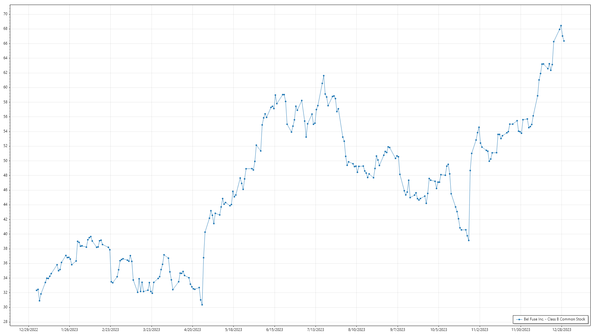Click the October low point near 39
The width and height of the screenshot is (595, 335).
pos(469,240)
